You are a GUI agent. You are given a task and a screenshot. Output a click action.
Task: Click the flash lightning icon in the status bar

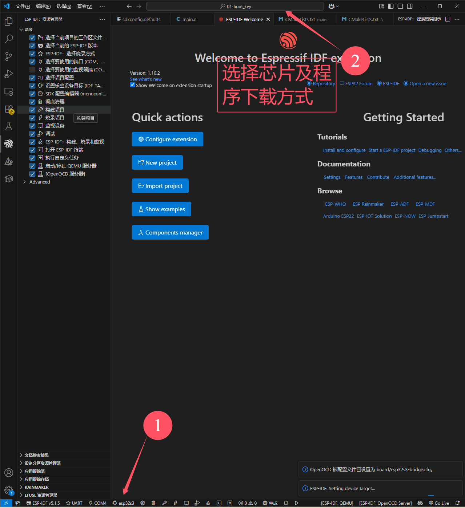[x=175, y=503]
